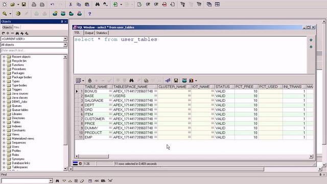Click the eraser clear highlight icon
This screenshot has height=184, width=327.
[x=82, y=180]
